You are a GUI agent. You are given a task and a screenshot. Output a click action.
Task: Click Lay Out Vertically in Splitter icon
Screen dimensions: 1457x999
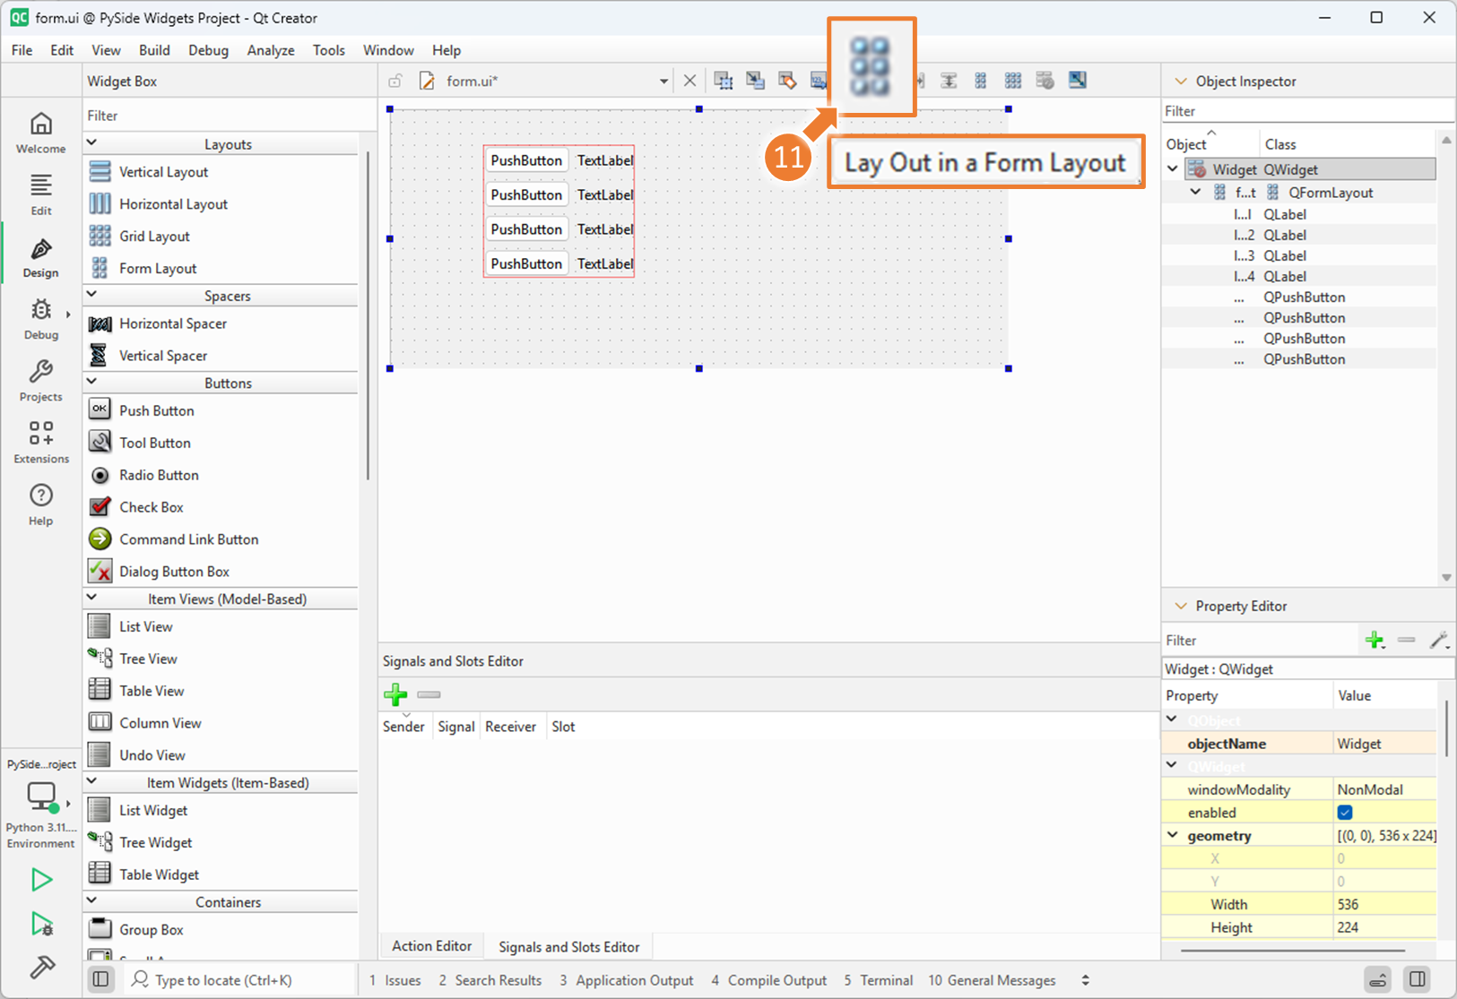[949, 81]
